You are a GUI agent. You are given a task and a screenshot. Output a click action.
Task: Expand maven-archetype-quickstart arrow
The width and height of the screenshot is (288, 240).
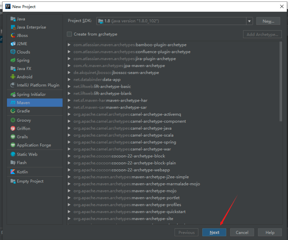(x=69, y=212)
